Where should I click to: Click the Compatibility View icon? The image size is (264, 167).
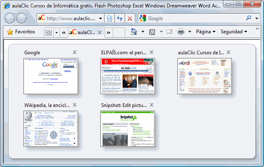pos(110,19)
